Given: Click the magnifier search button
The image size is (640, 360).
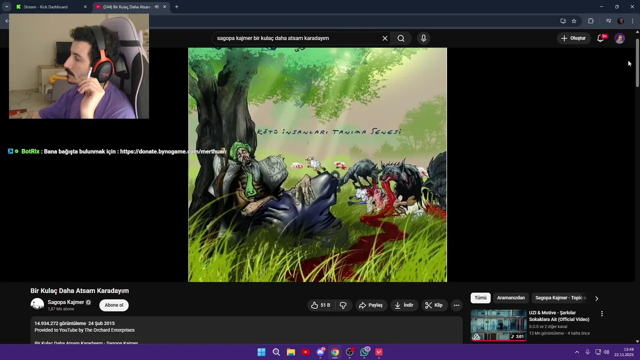Looking at the screenshot, I should coord(401,38).
